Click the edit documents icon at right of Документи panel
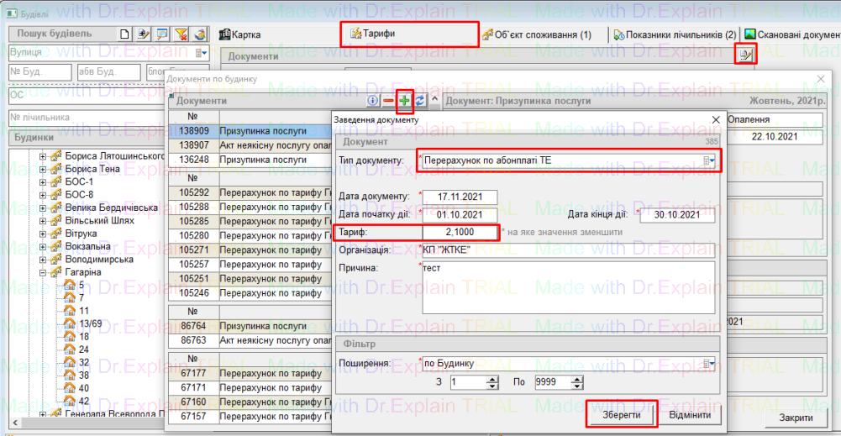This screenshot has height=436, width=841. pos(744,55)
